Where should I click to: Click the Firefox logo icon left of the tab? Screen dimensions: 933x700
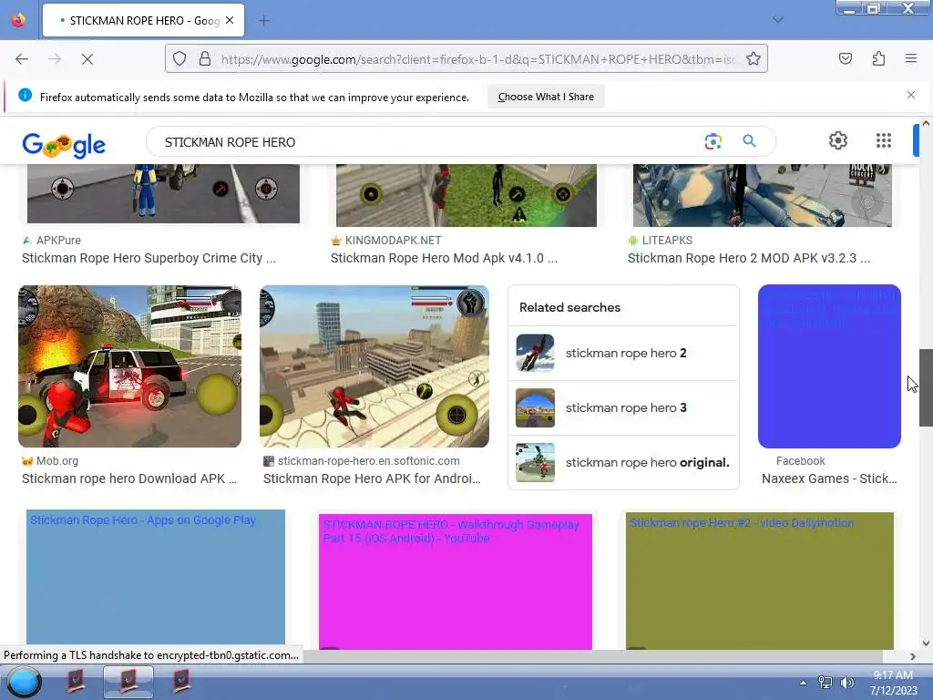point(18,20)
